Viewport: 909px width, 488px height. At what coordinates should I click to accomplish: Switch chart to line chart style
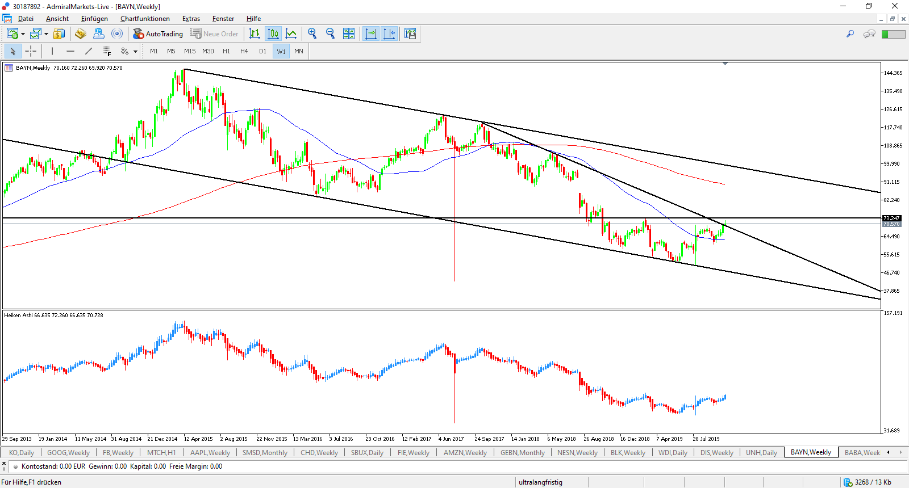click(291, 34)
